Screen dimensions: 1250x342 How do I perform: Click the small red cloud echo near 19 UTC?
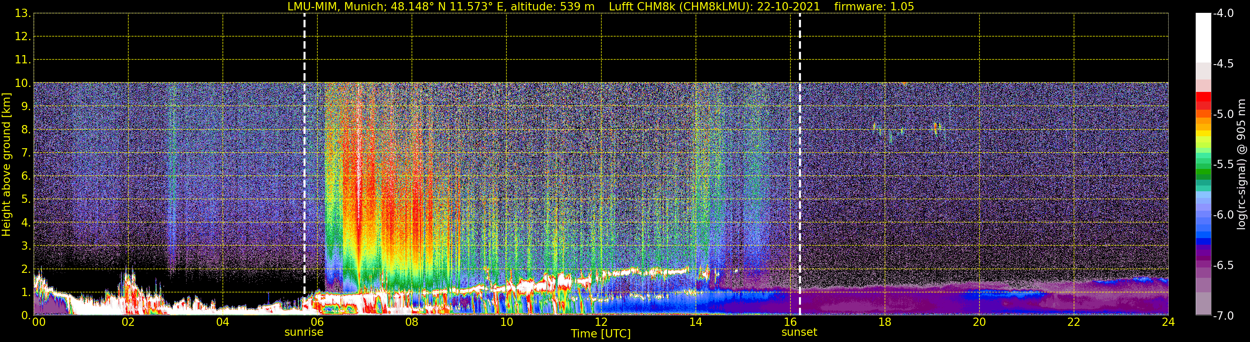click(x=935, y=128)
